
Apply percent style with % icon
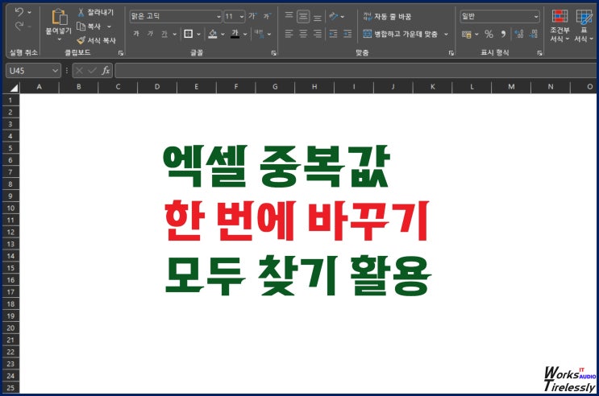pos(489,35)
